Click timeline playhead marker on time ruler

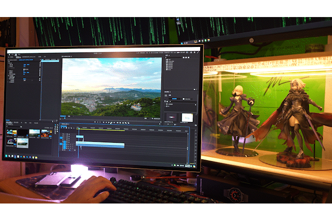point(79,128)
